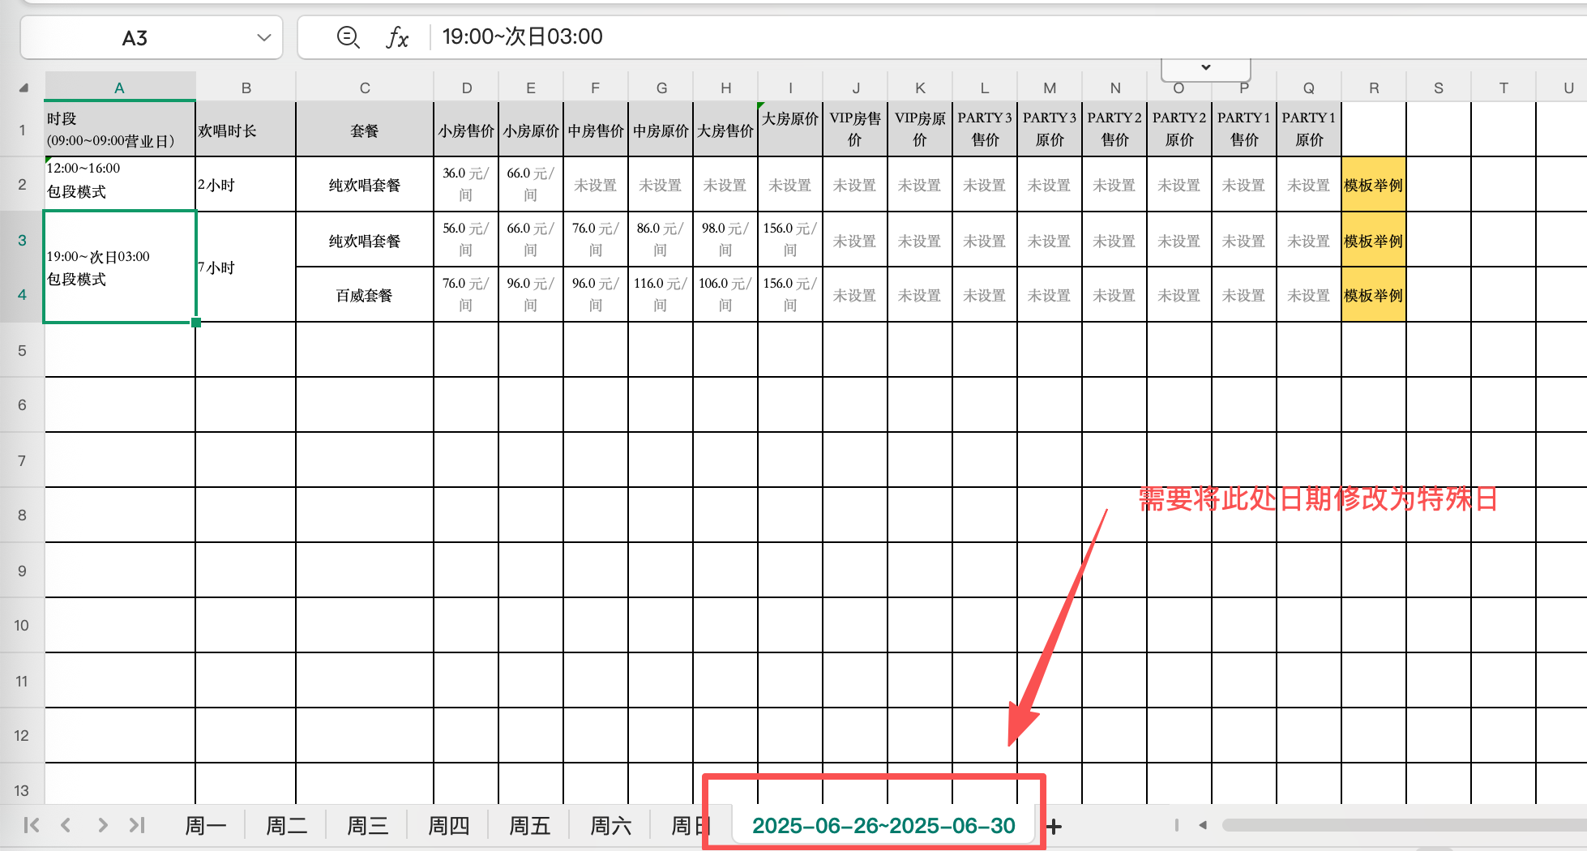The width and height of the screenshot is (1587, 851).
Task: Open the Name Box dropdown arrow
Action: [263, 37]
